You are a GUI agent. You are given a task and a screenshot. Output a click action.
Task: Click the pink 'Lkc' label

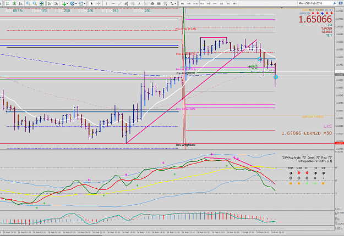tap(327, 126)
